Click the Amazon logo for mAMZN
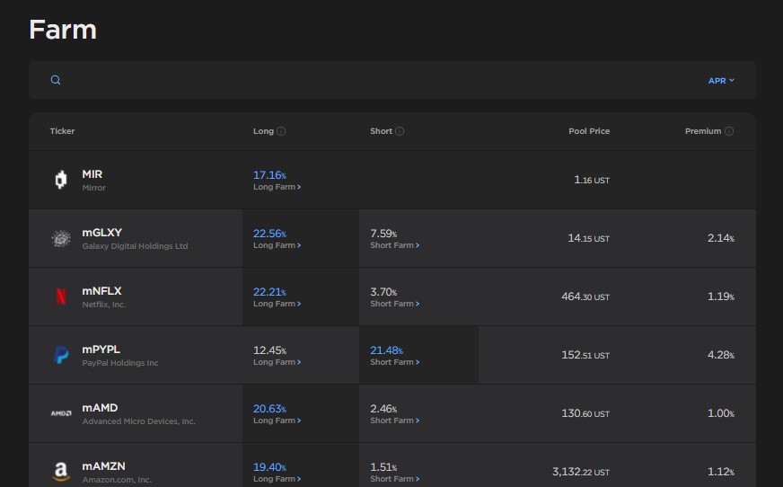The height and width of the screenshot is (487, 783). (61, 472)
